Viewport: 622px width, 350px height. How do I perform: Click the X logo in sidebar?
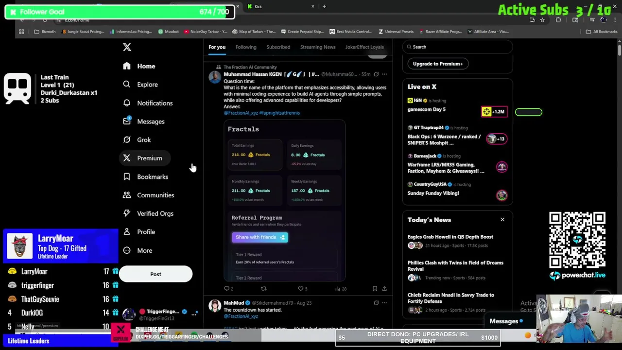click(x=127, y=47)
